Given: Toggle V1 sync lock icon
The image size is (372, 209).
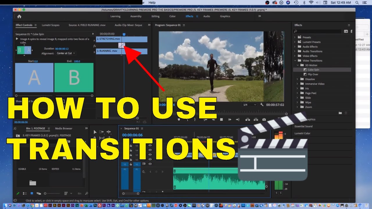Looking at the screenshot, I should coord(144,164).
